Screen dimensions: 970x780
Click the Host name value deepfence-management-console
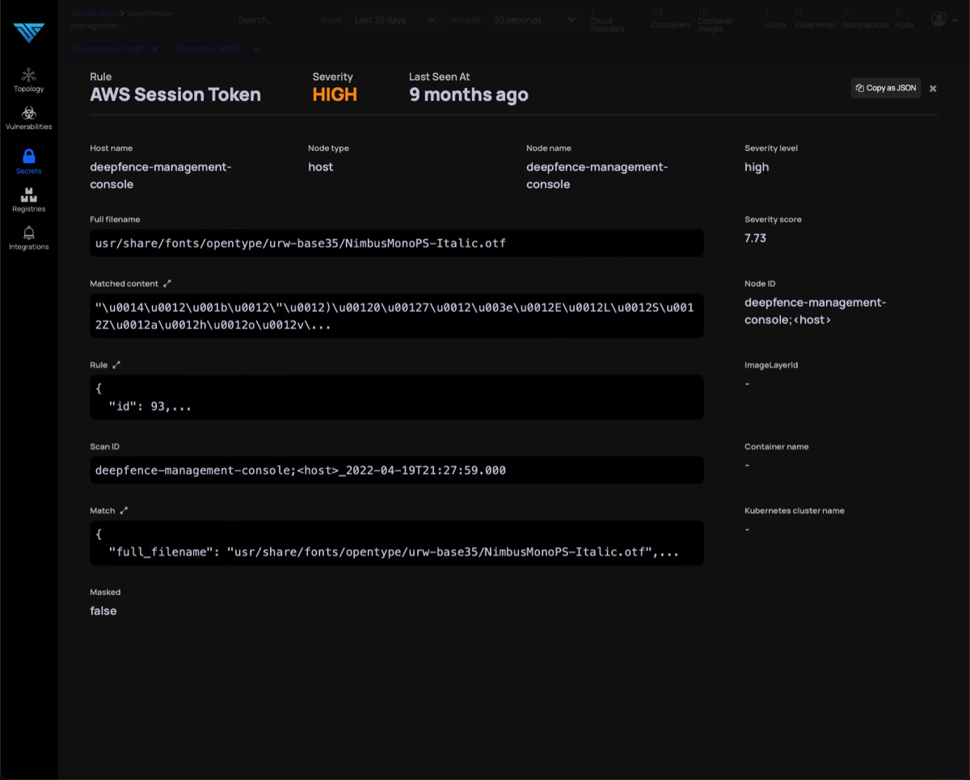click(161, 175)
